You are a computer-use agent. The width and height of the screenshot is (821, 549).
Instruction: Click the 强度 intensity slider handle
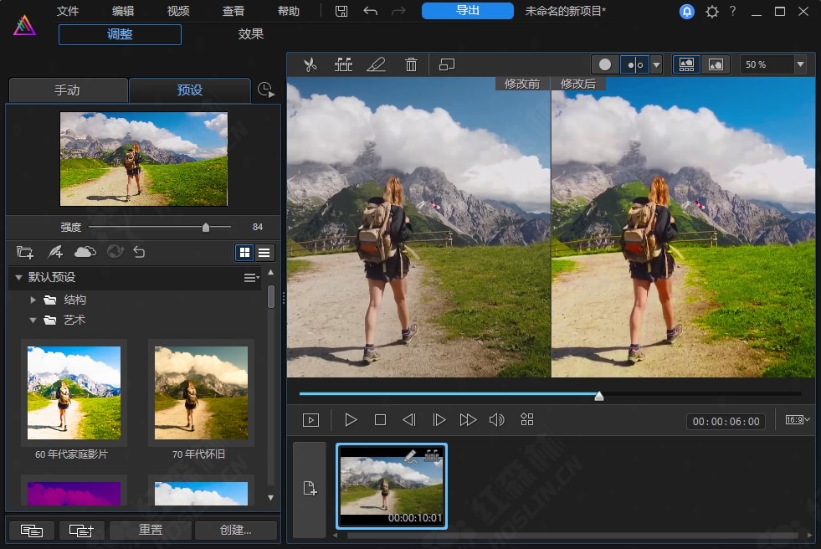tap(206, 227)
